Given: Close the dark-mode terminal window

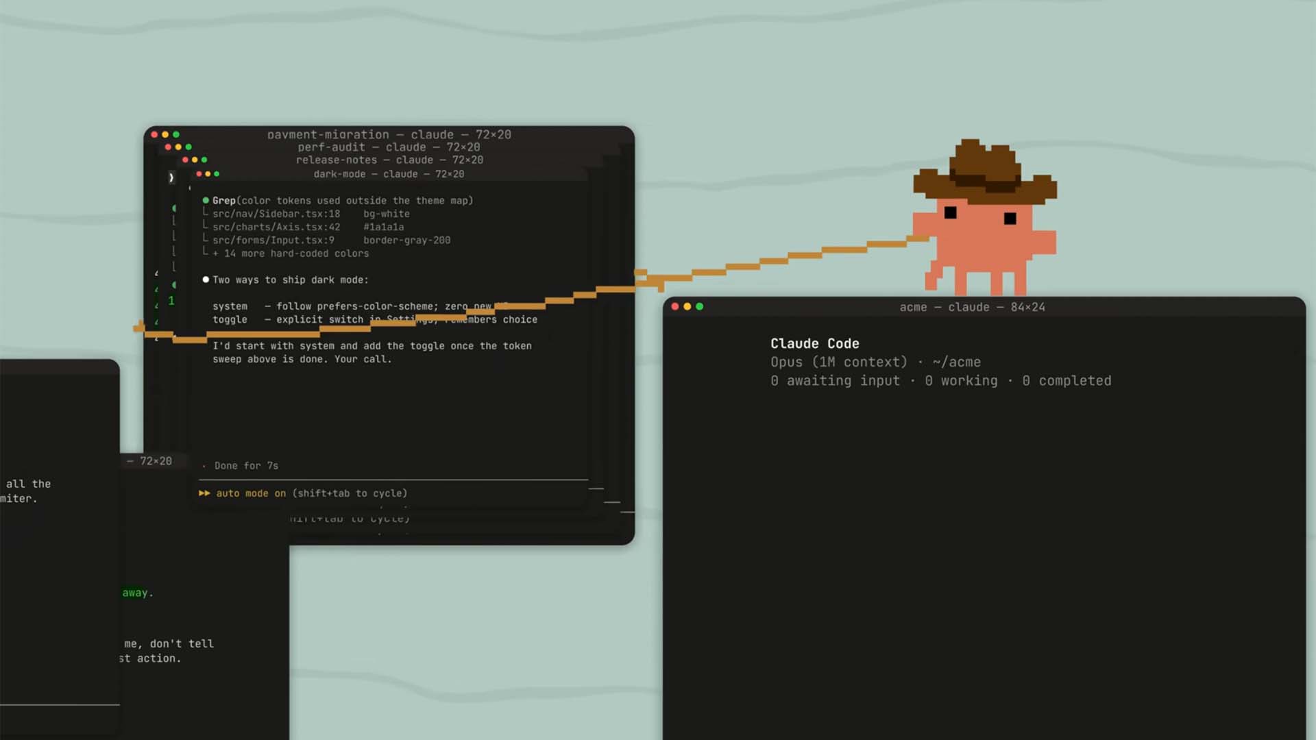Looking at the screenshot, I should [199, 174].
